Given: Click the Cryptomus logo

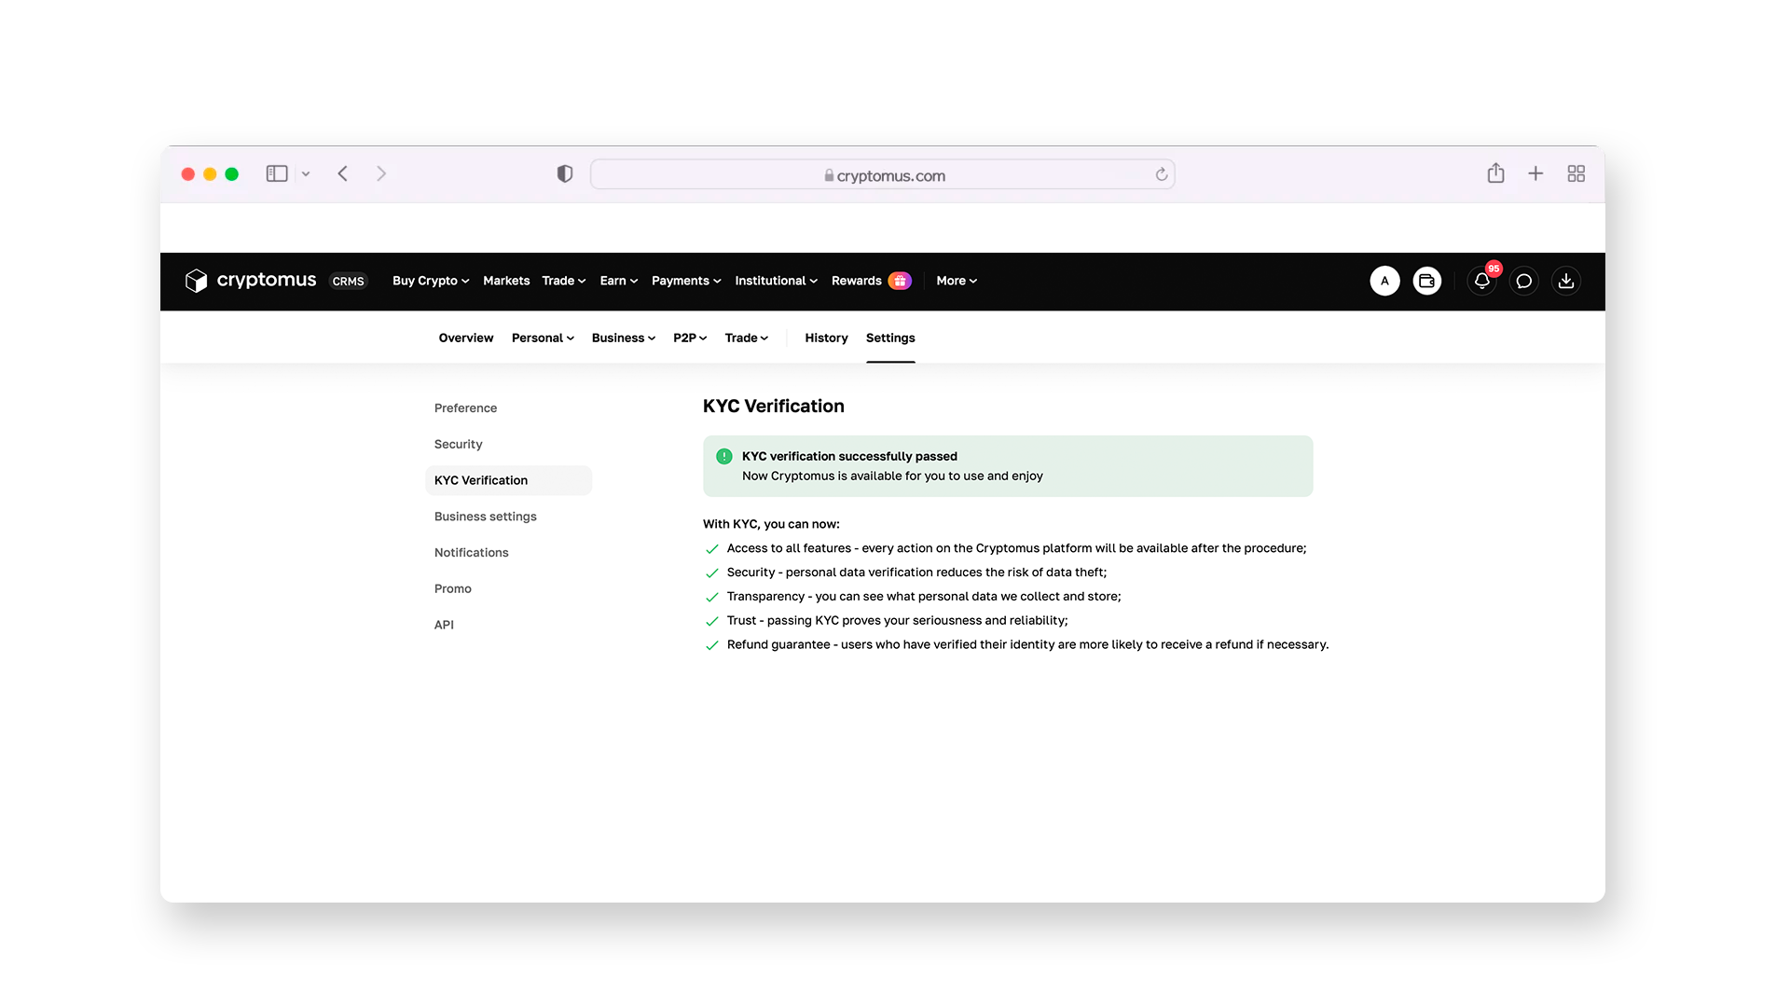Looking at the screenshot, I should [250, 281].
